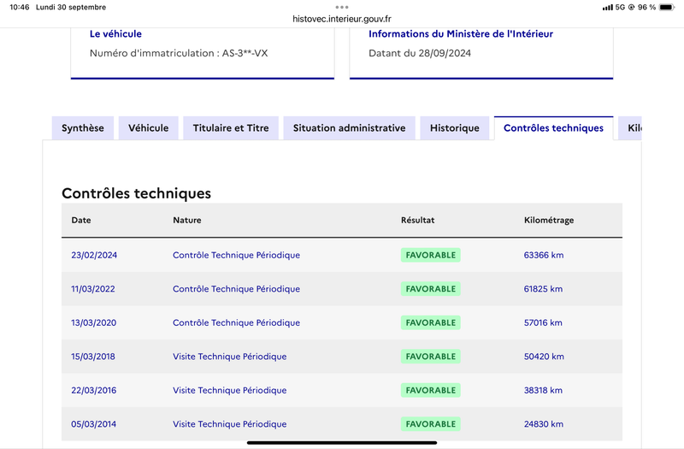Click 'Contrôle Technique Périodique' in the 23/02/2024 row
This screenshot has height=449, width=684.
point(237,255)
